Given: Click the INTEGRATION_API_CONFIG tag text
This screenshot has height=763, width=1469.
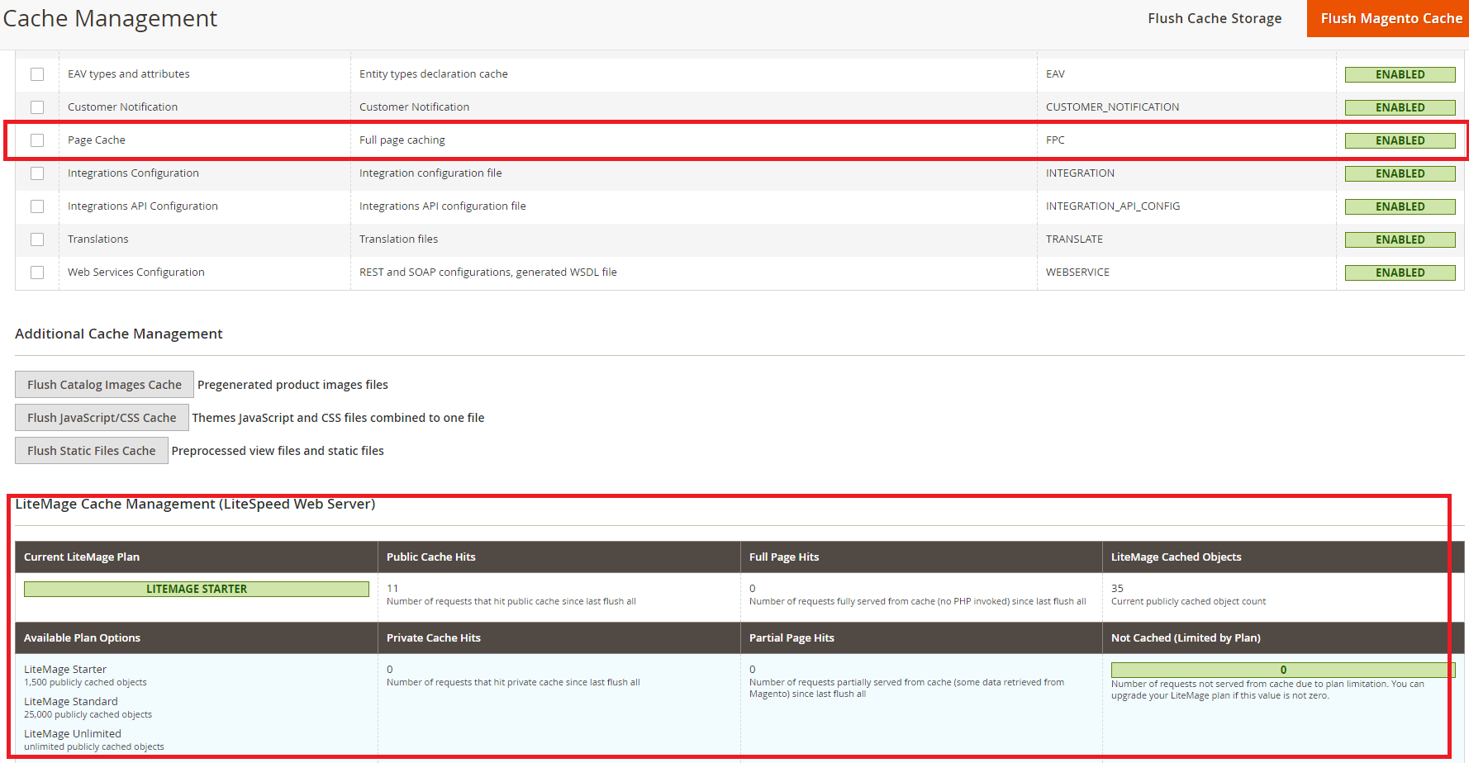Looking at the screenshot, I should (x=1113, y=206).
